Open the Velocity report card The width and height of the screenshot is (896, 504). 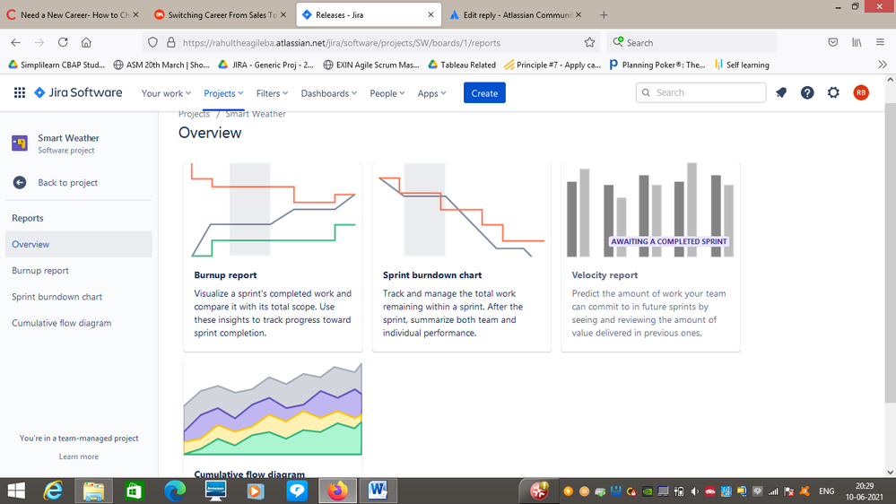click(650, 257)
